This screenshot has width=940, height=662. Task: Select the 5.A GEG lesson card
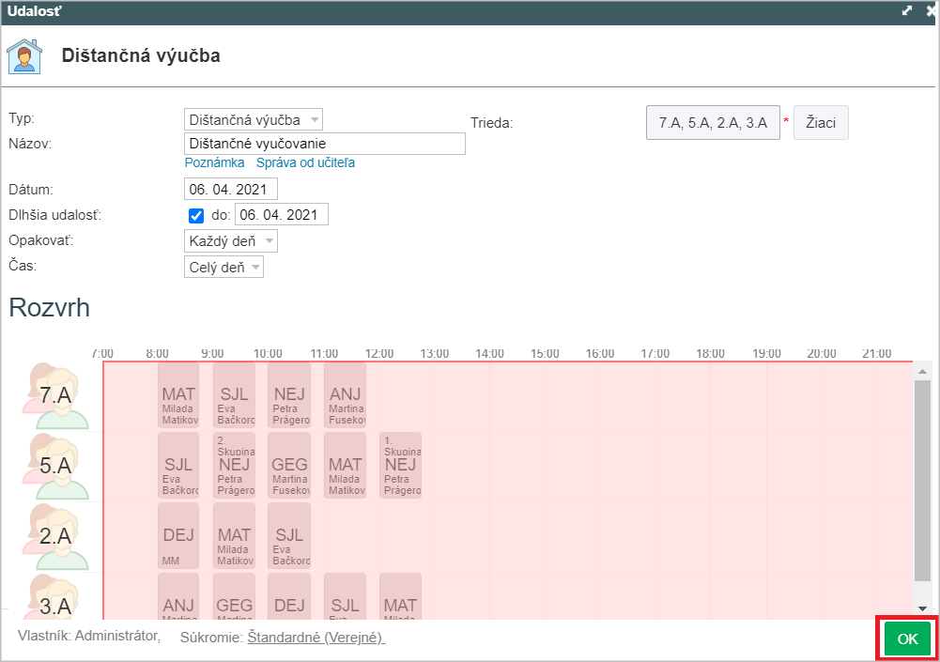click(289, 466)
